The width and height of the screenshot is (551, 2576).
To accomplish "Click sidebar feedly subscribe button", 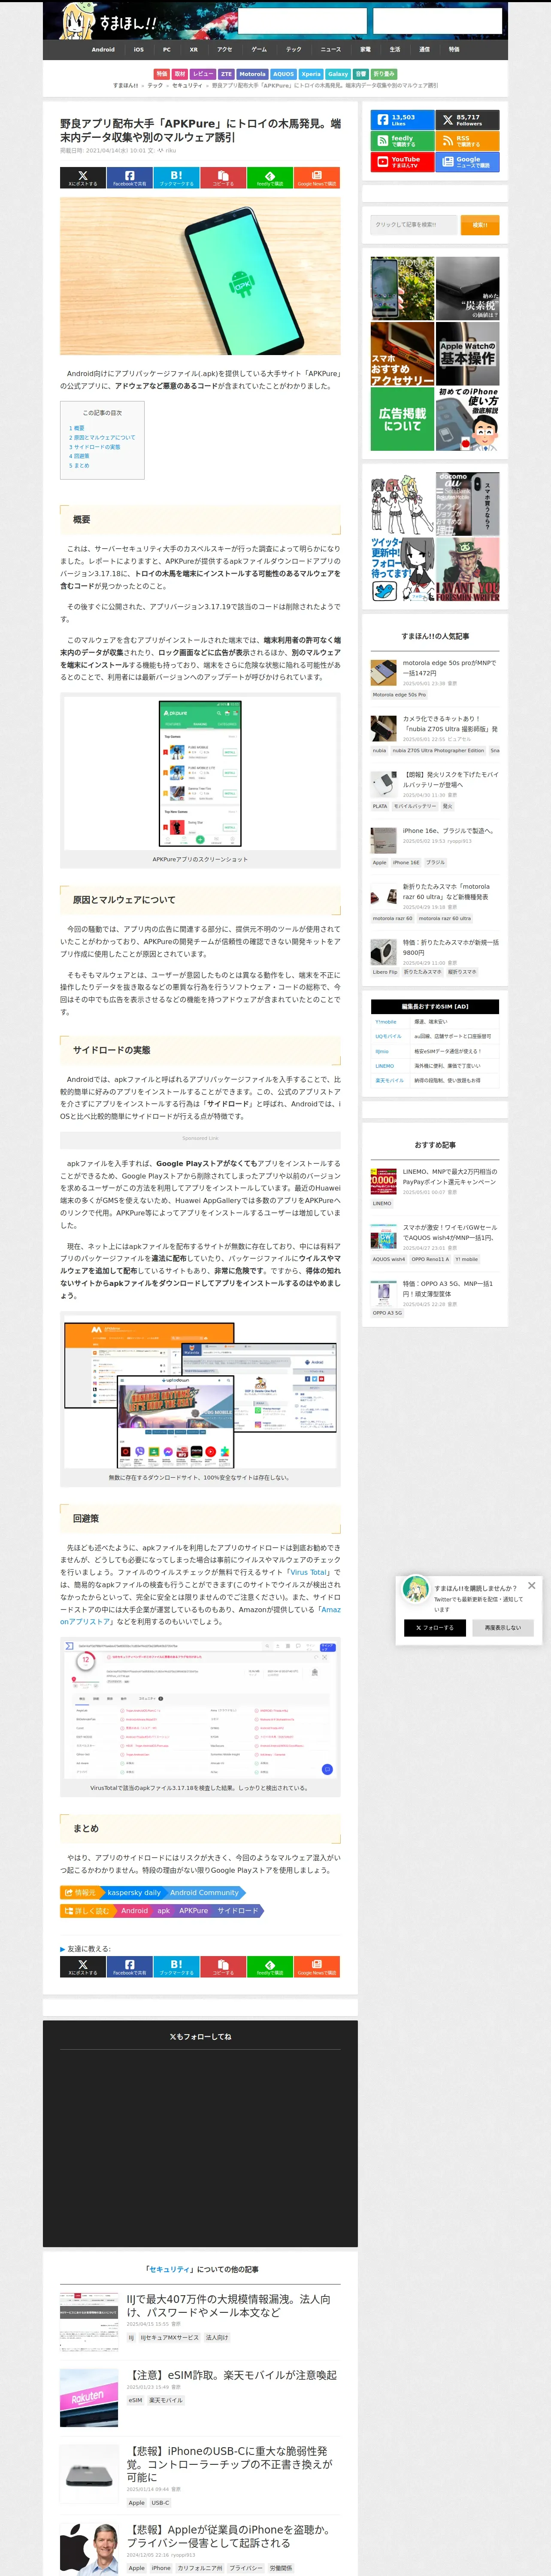I will click(x=402, y=141).
